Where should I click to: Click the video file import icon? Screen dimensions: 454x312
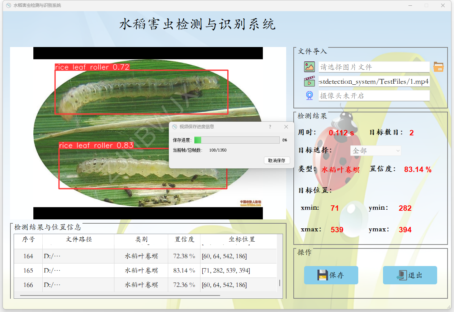tap(309, 82)
